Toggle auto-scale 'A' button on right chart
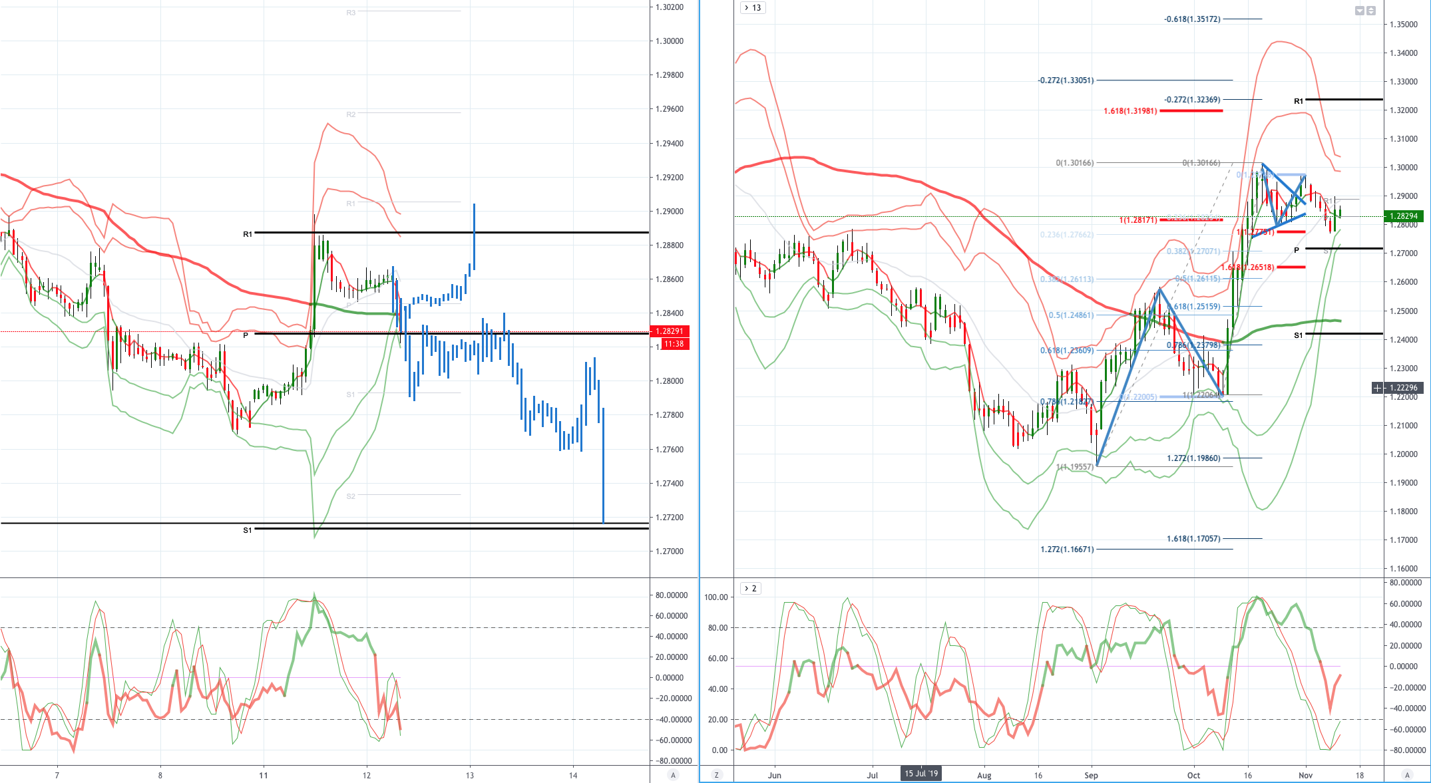This screenshot has height=783, width=1431. click(x=1406, y=775)
